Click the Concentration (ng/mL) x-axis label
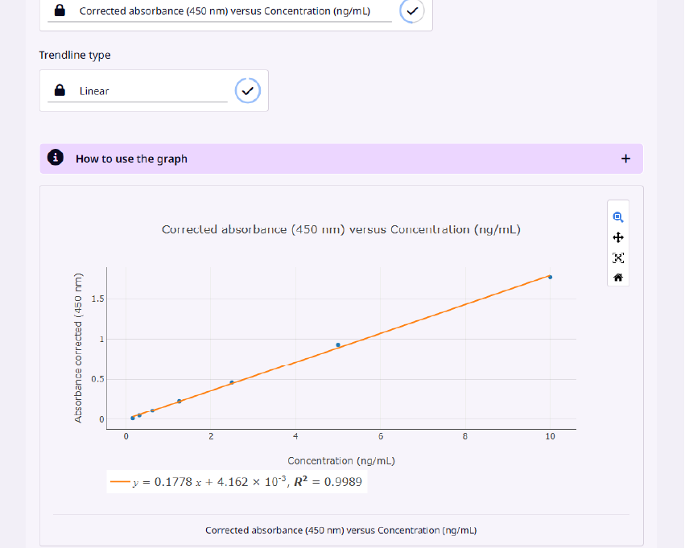 click(341, 460)
